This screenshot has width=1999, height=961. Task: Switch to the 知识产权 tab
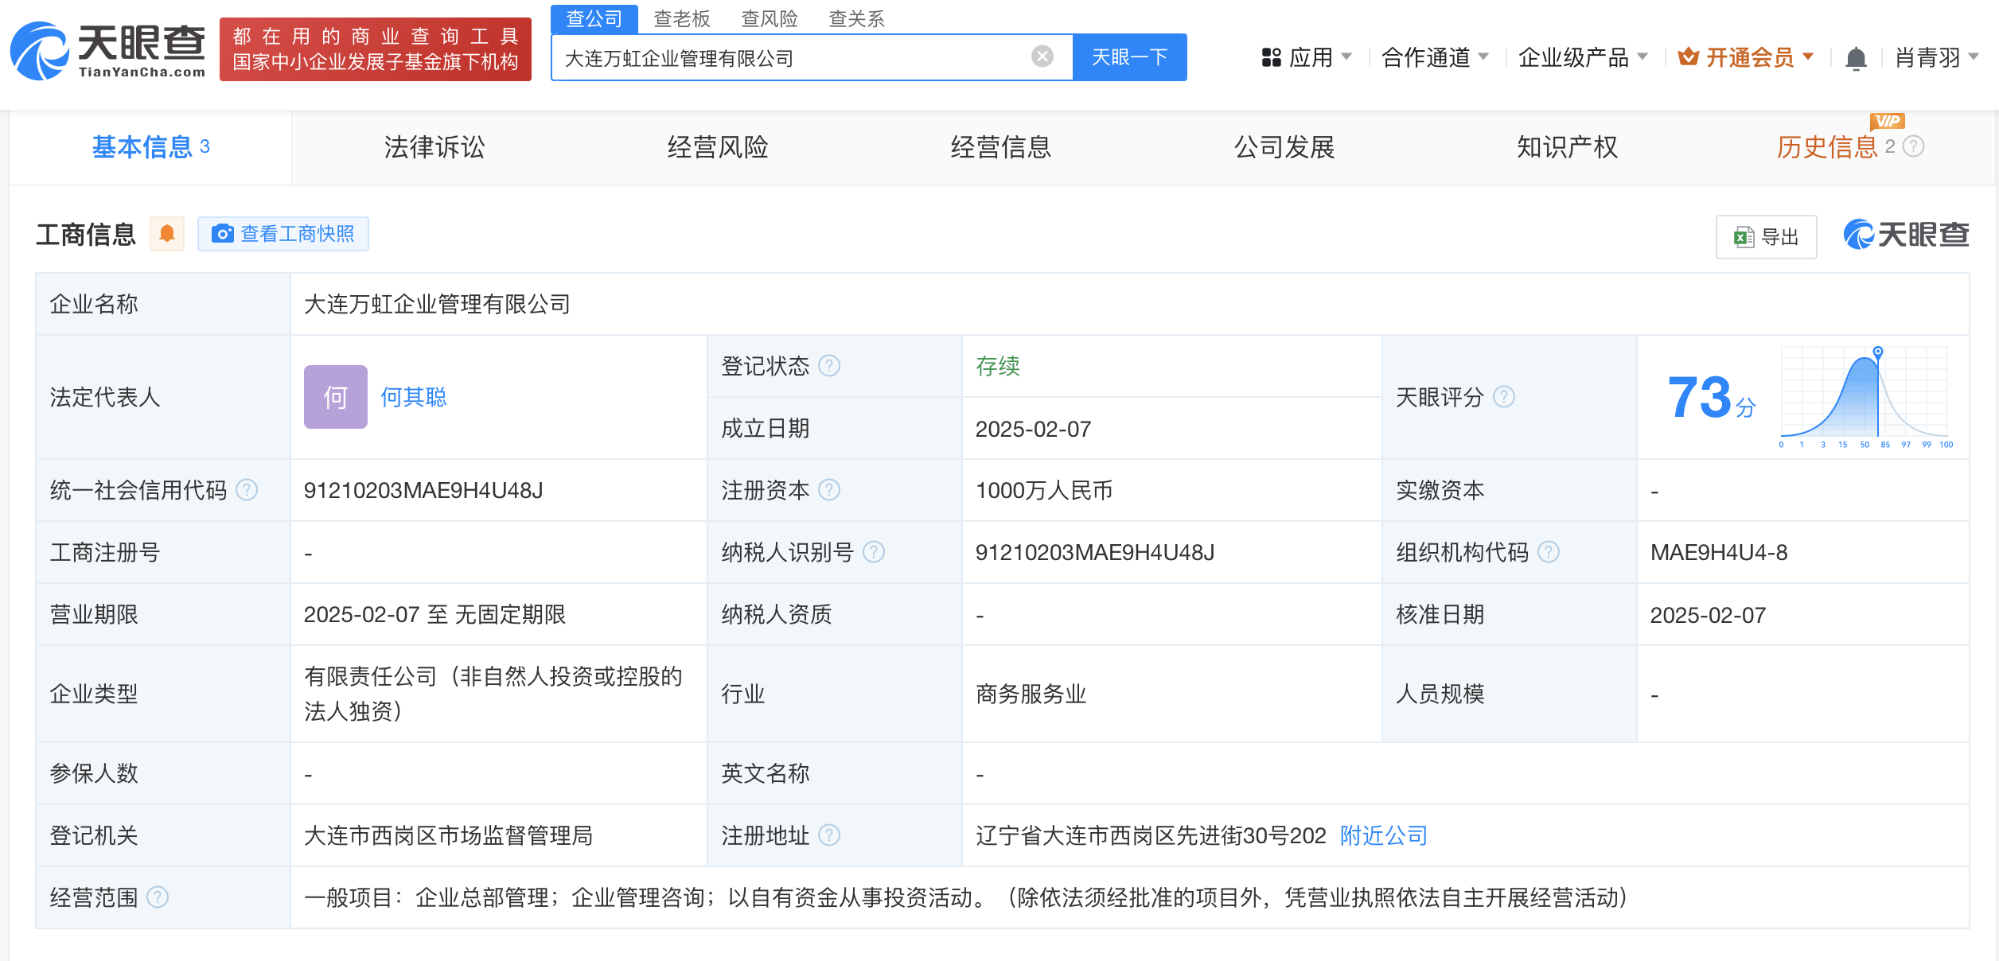click(x=1568, y=147)
